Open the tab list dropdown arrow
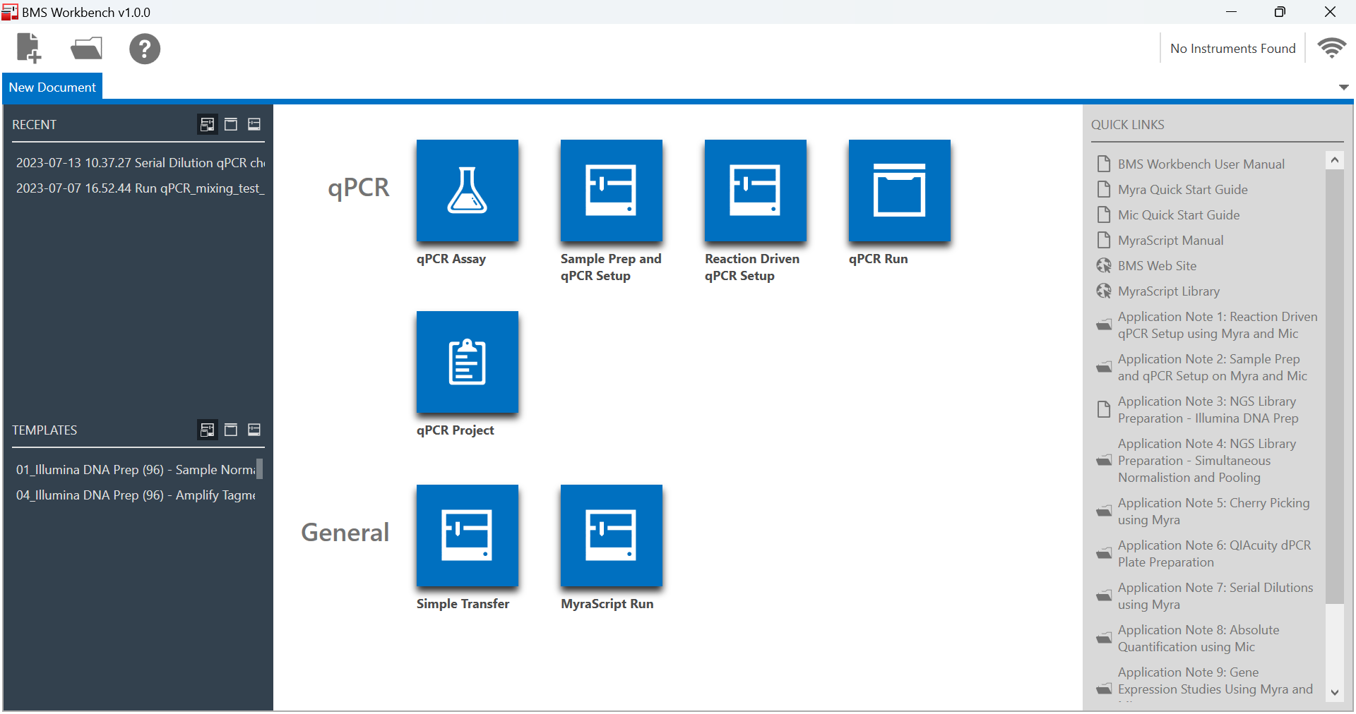The width and height of the screenshot is (1356, 714). click(1343, 87)
